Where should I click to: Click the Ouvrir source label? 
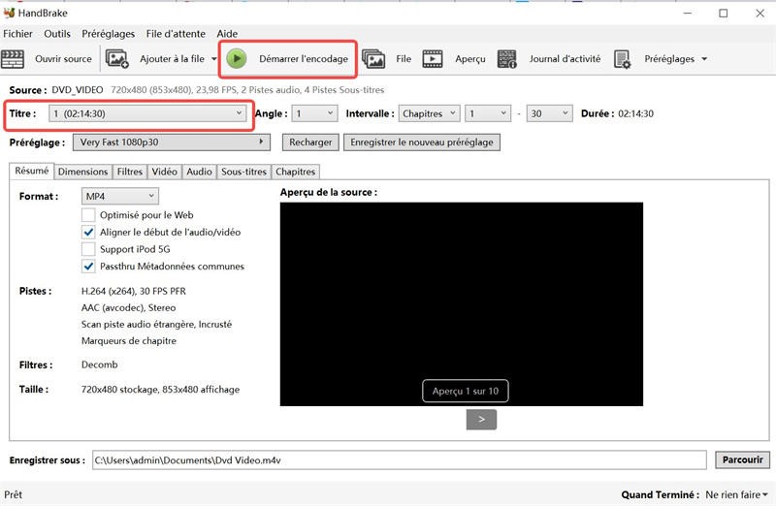[63, 59]
